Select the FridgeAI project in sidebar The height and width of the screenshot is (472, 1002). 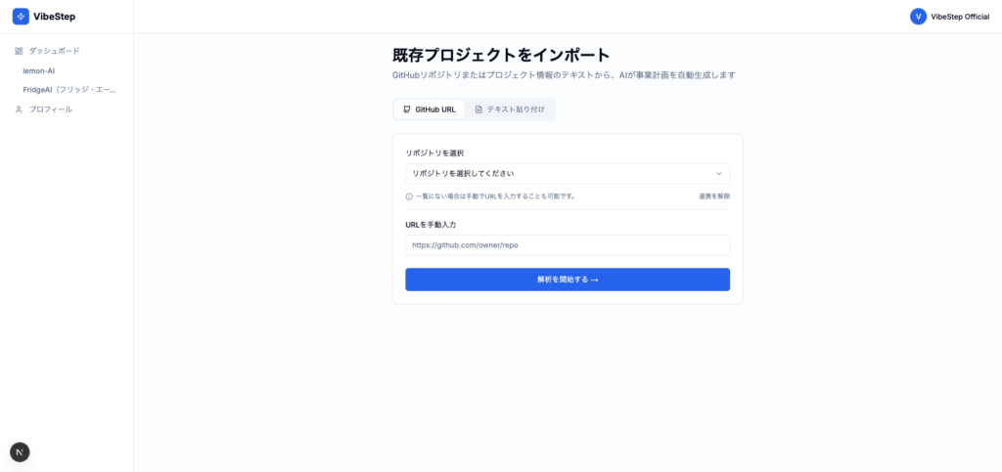68,90
